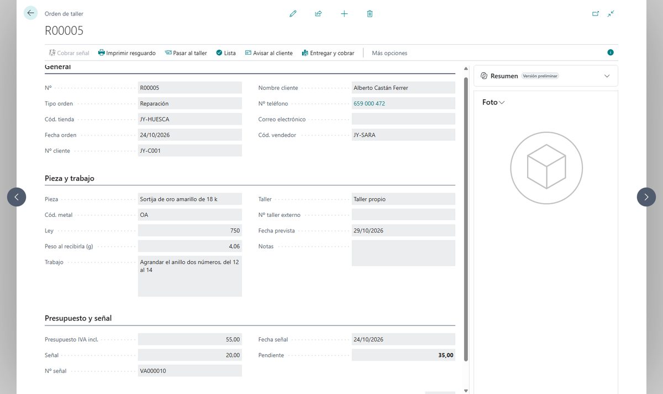Screen dimensions: 663x394
Task: Select the Notas text area
Action: pos(403,253)
